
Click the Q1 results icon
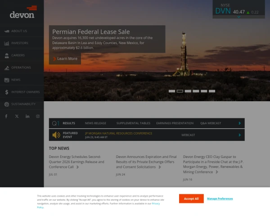[56, 123]
